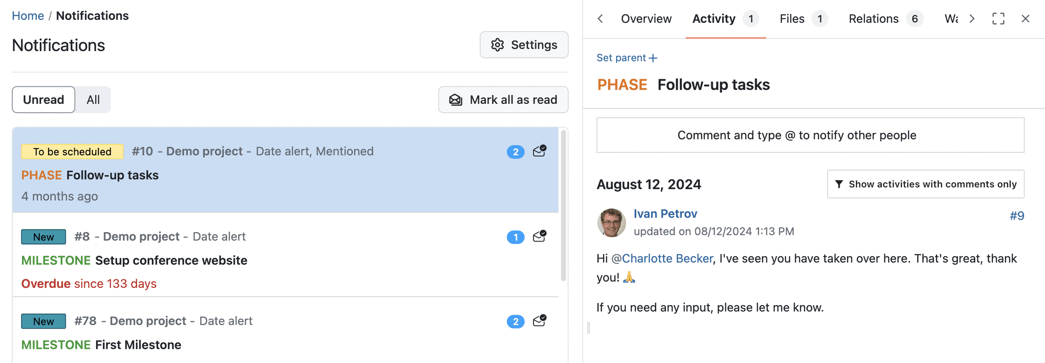Switch filter to Unread notifications
The image size is (1045, 363).
tap(43, 100)
